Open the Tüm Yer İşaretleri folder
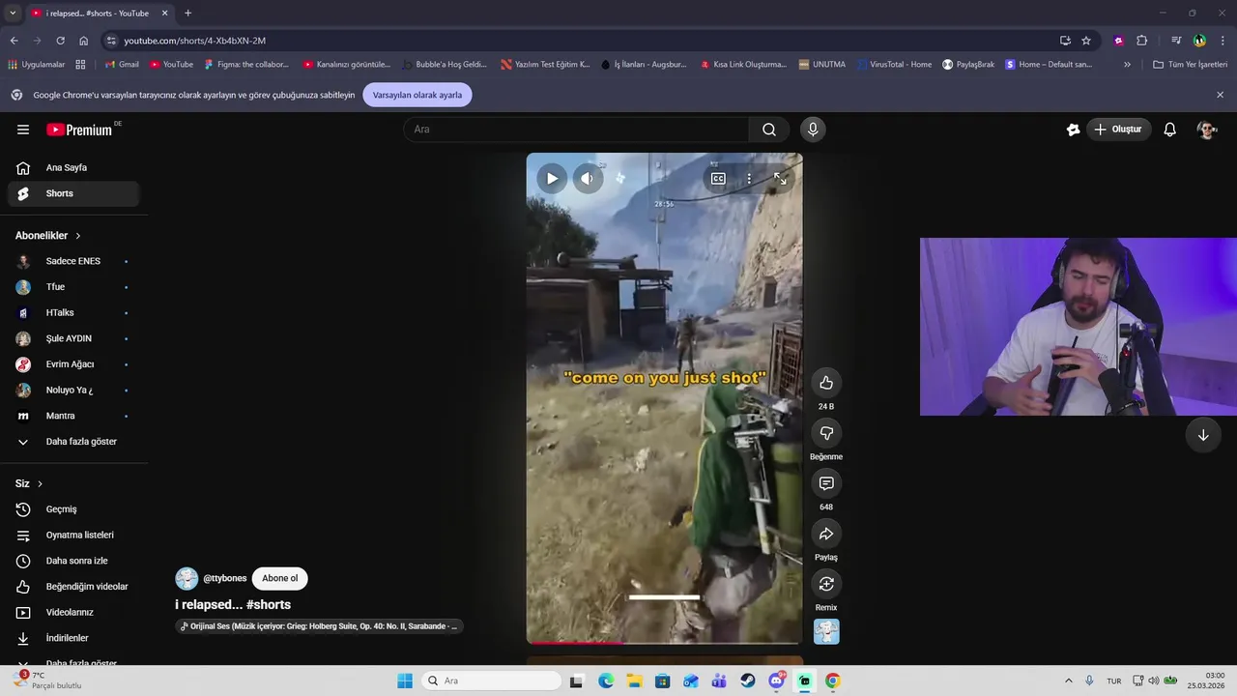 point(1190,65)
